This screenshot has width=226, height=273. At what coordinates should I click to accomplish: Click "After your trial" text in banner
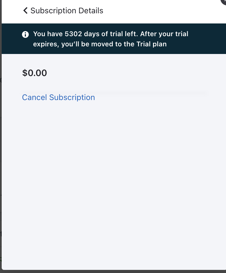pos(164,34)
